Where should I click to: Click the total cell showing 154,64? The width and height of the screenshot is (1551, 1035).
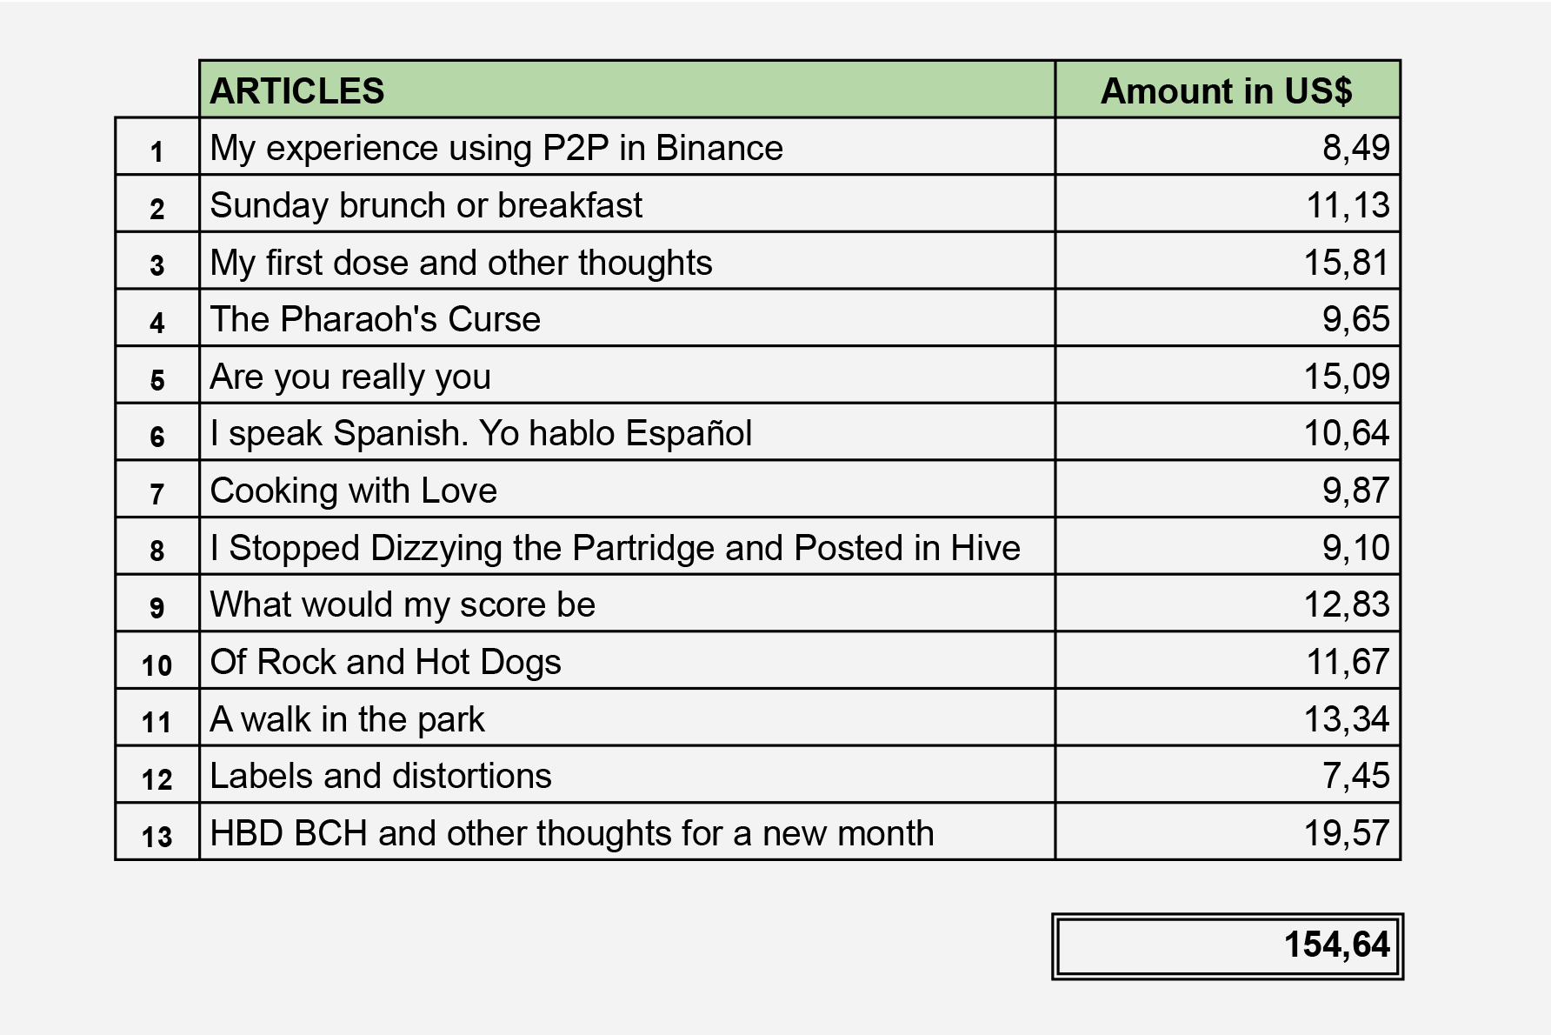point(1228,946)
